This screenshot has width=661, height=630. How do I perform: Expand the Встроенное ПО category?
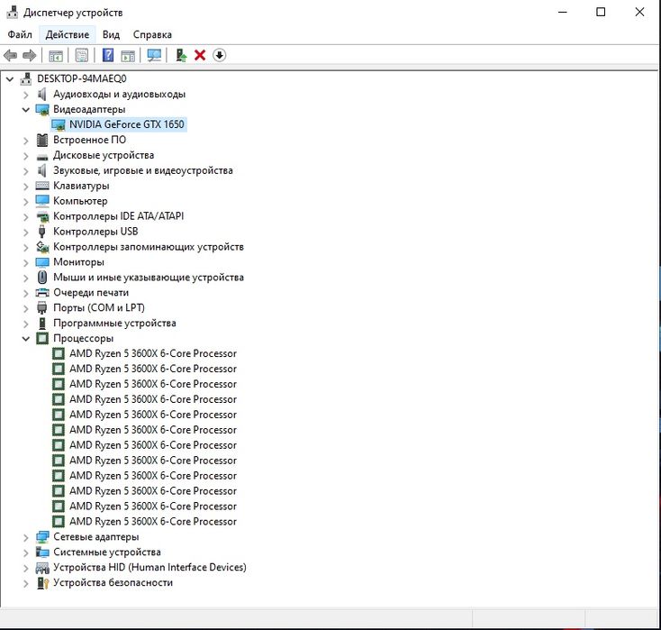point(26,141)
